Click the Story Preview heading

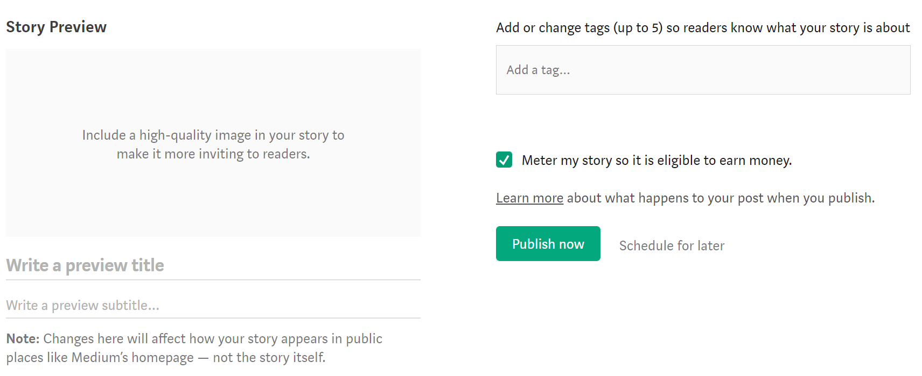click(57, 27)
